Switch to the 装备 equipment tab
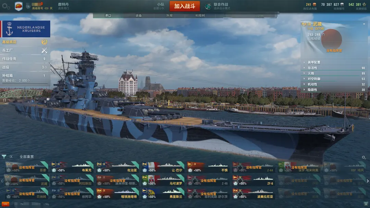Screen dimensions: 370x208 click(x=139, y=15)
